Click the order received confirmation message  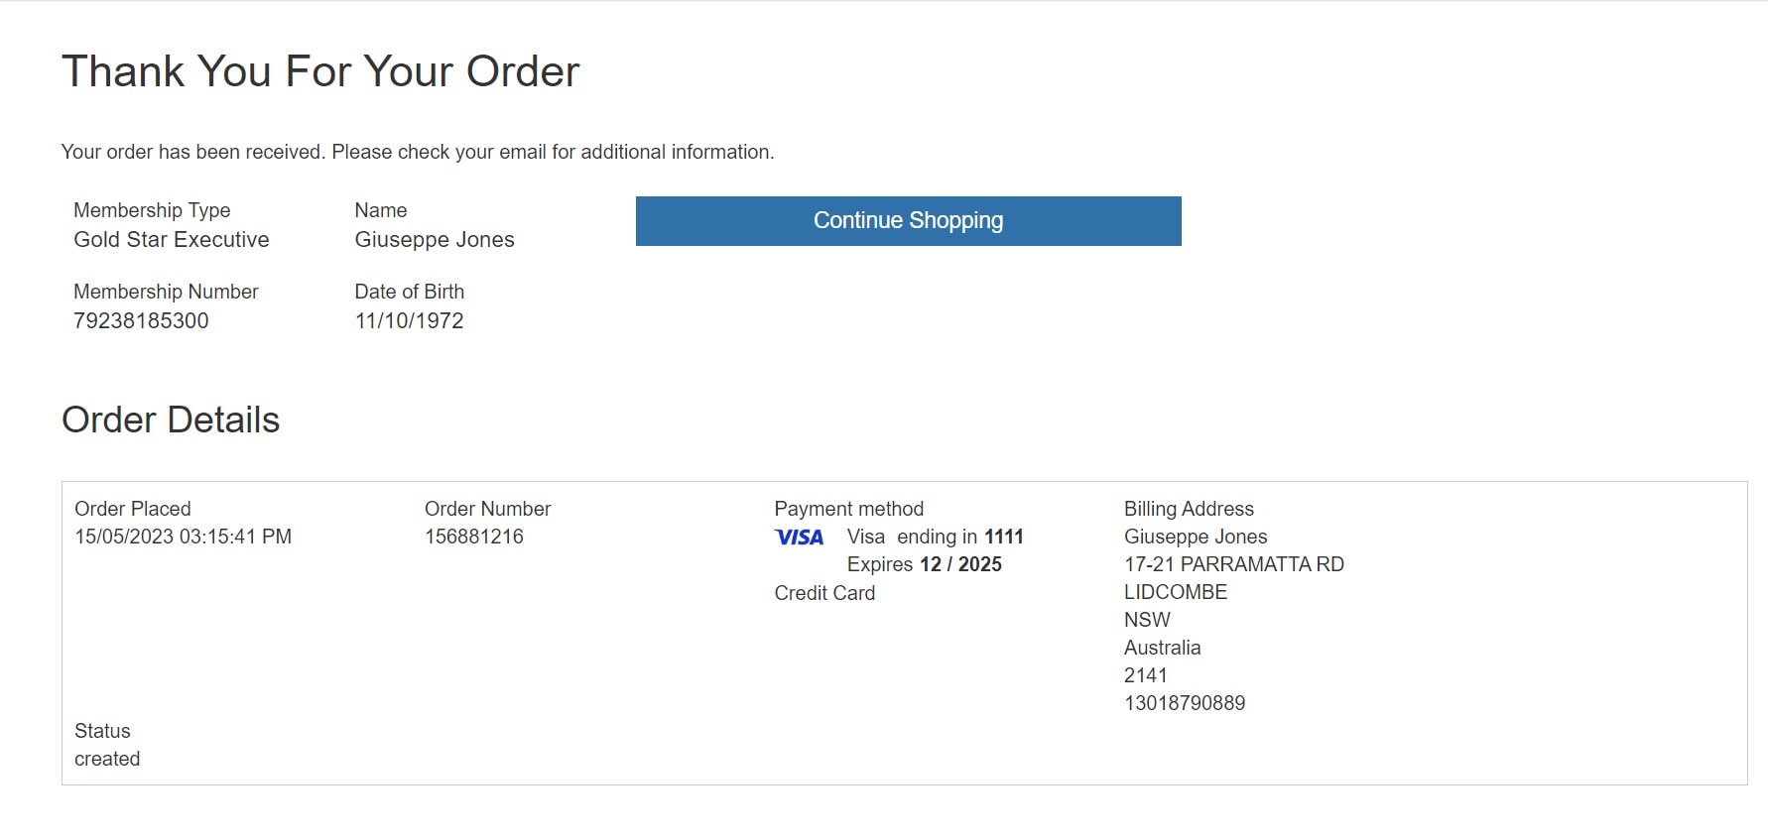click(418, 152)
